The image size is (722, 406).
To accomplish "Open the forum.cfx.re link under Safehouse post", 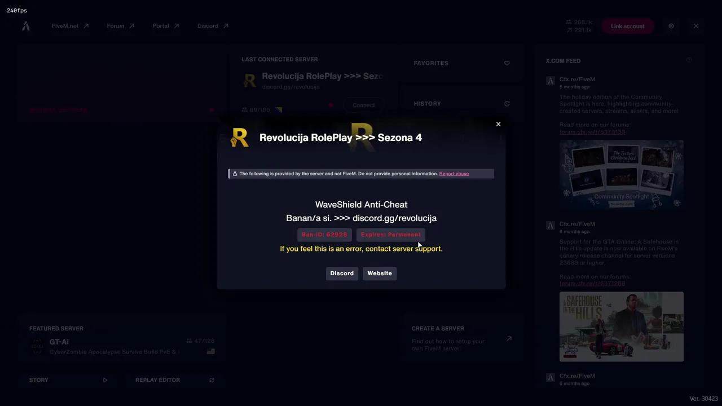I will 592,284.
